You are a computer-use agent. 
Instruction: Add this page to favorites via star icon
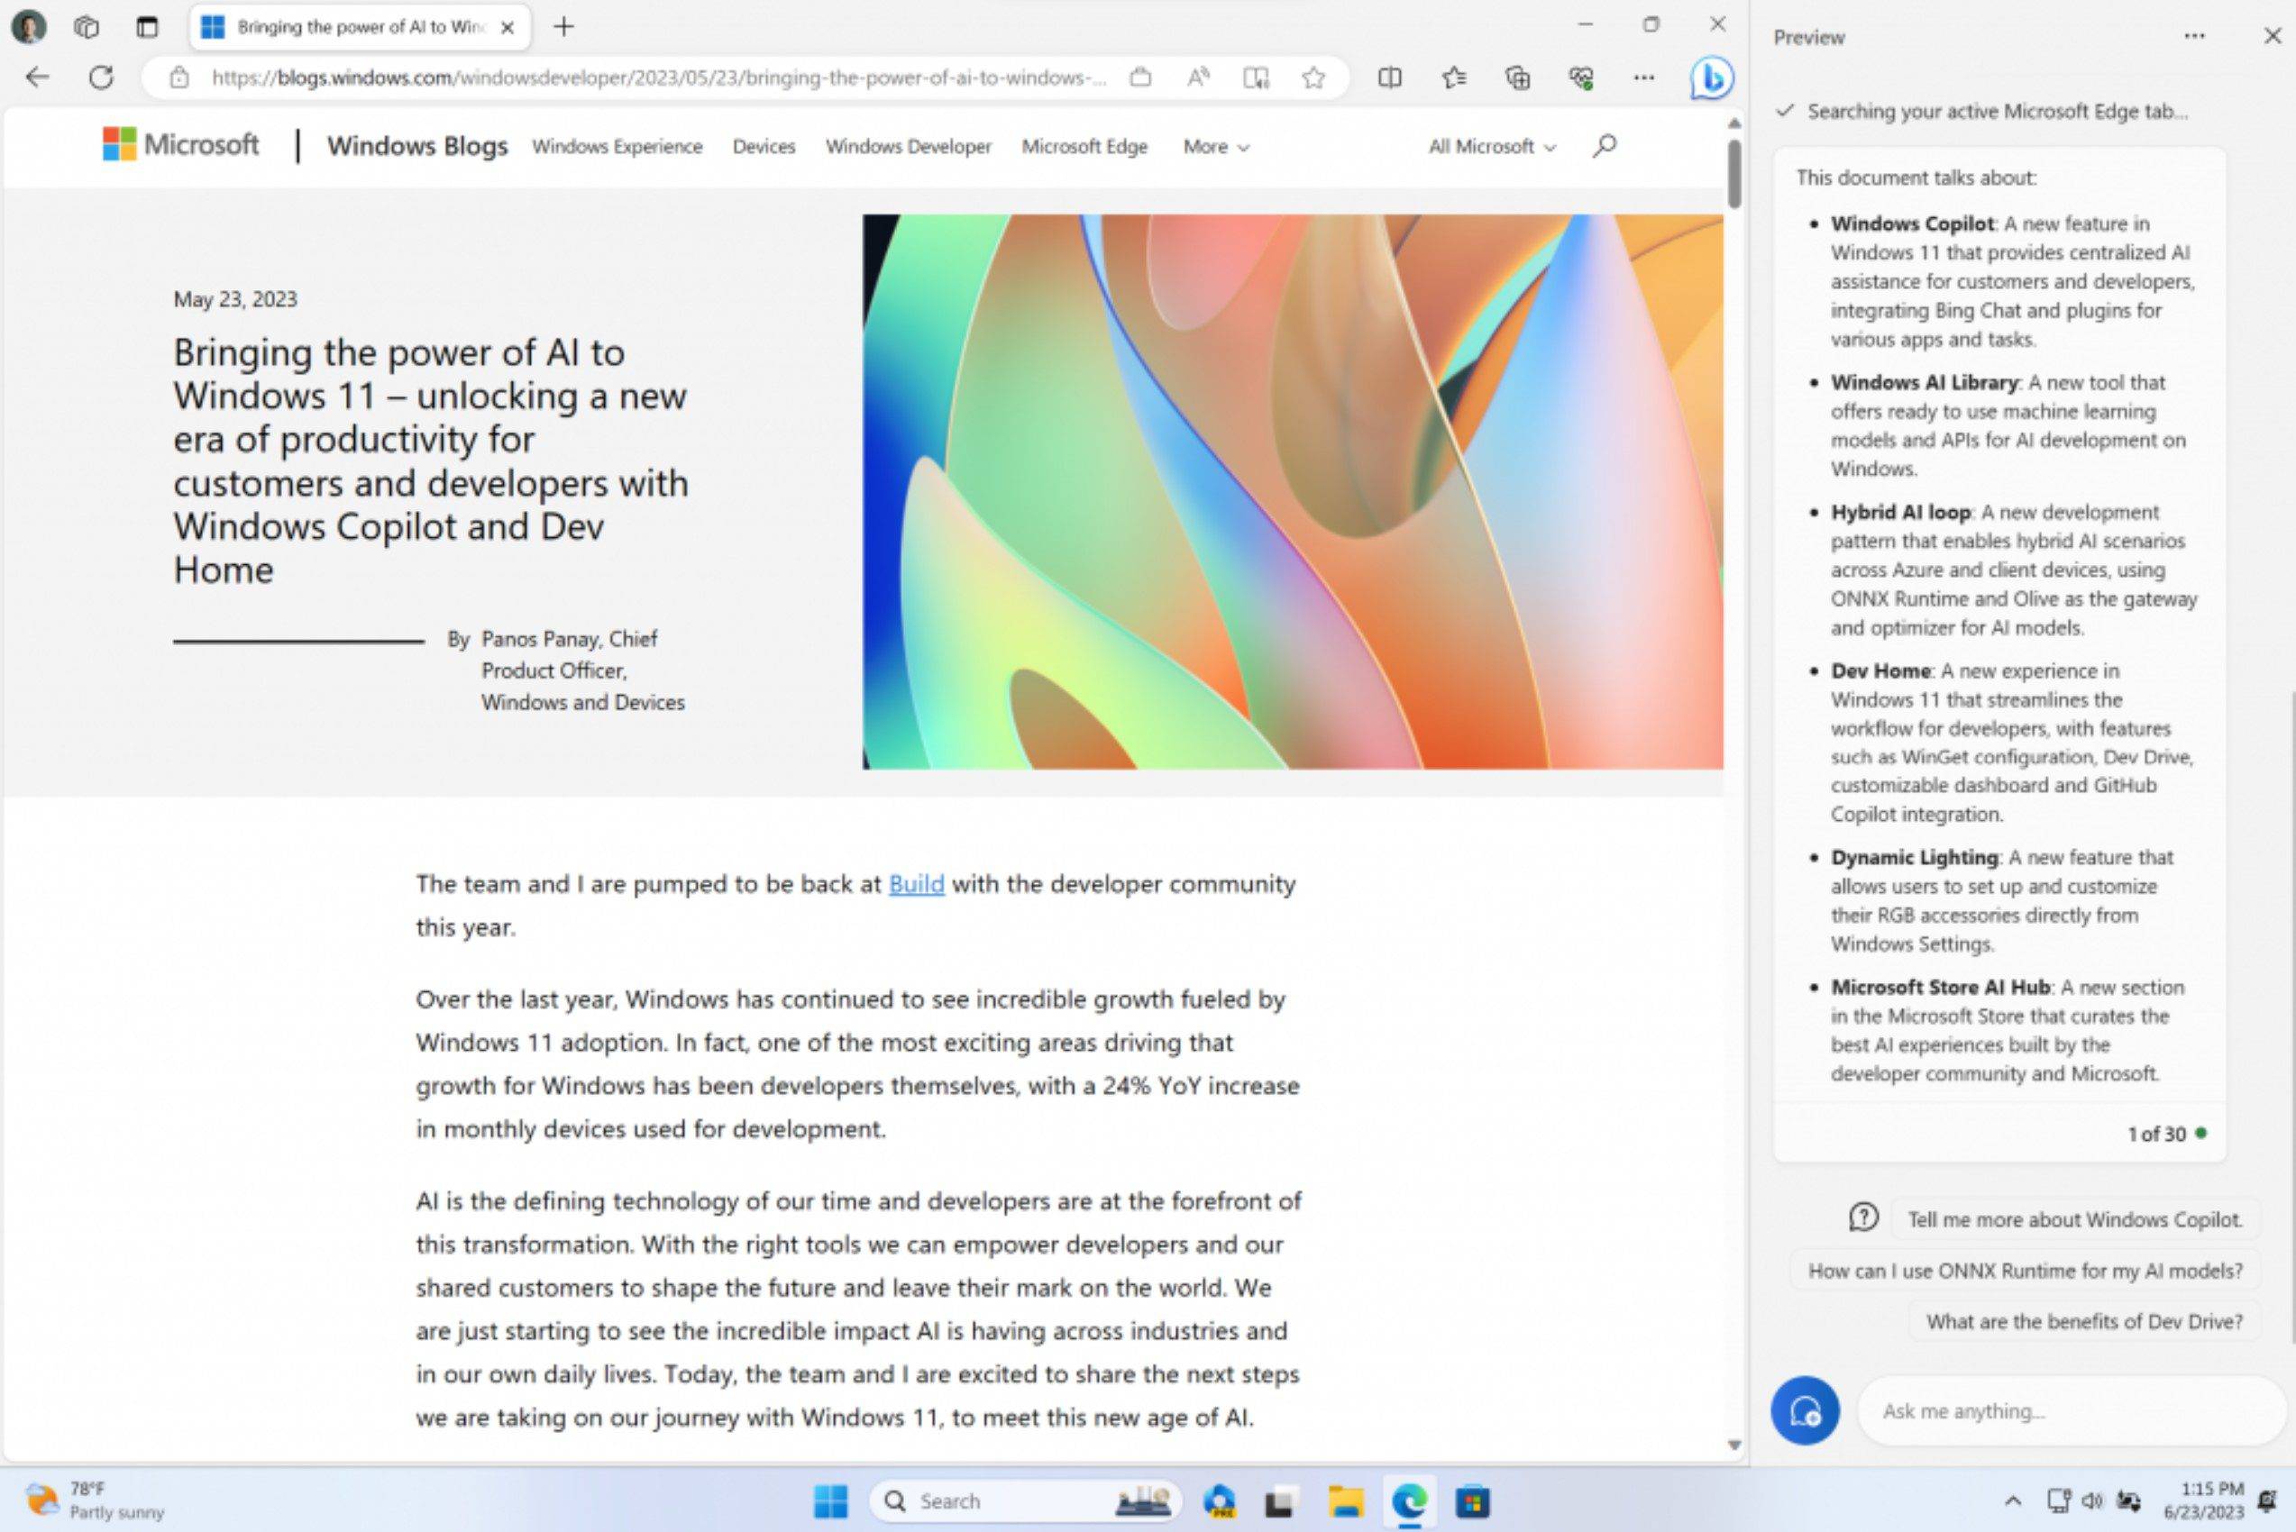1313,78
